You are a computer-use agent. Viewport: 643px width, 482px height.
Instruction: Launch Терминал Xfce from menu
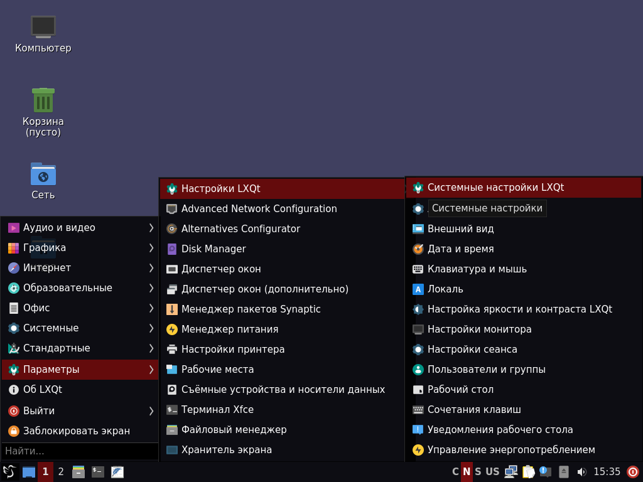(x=282, y=409)
